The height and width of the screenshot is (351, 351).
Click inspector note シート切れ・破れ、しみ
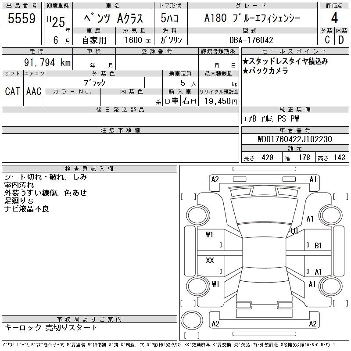click(46, 177)
